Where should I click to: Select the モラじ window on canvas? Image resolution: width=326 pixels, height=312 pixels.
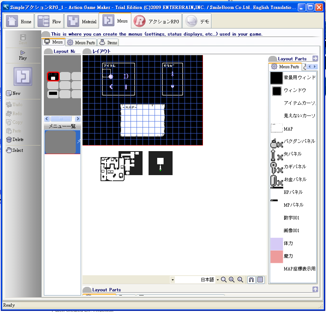pos(173,79)
